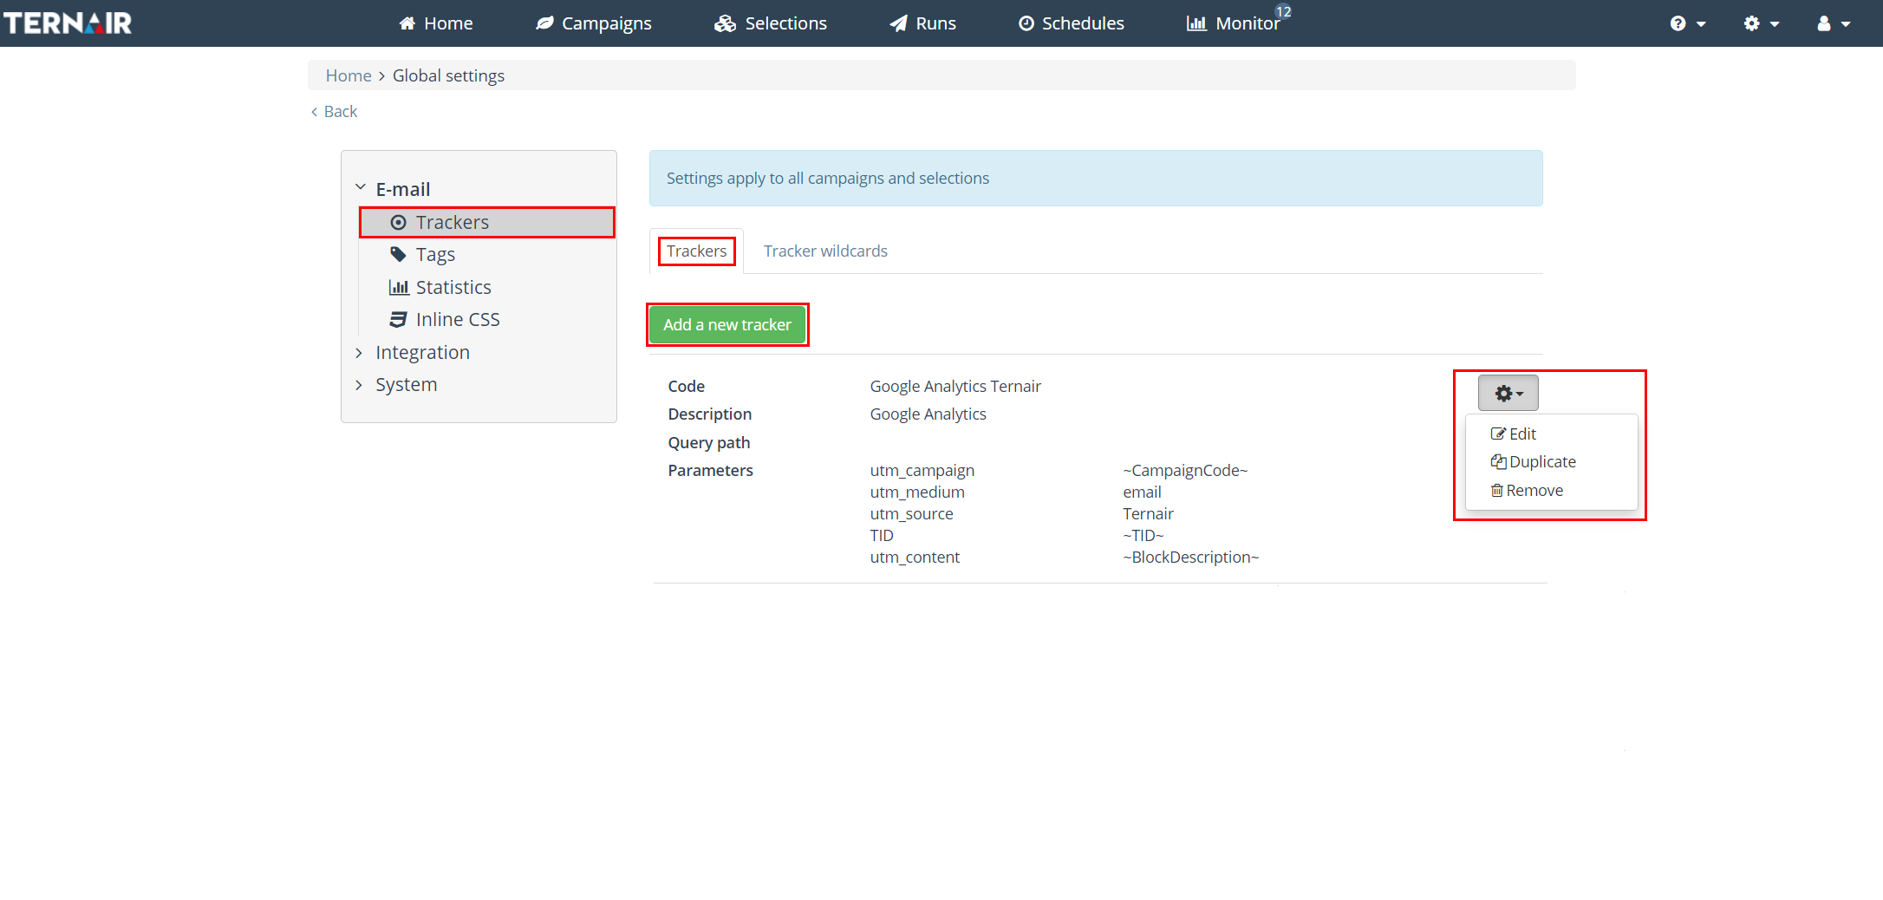This screenshot has width=1883, height=900.
Task: Choose Duplicate from the tracker menu
Action: [x=1534, y=461]
